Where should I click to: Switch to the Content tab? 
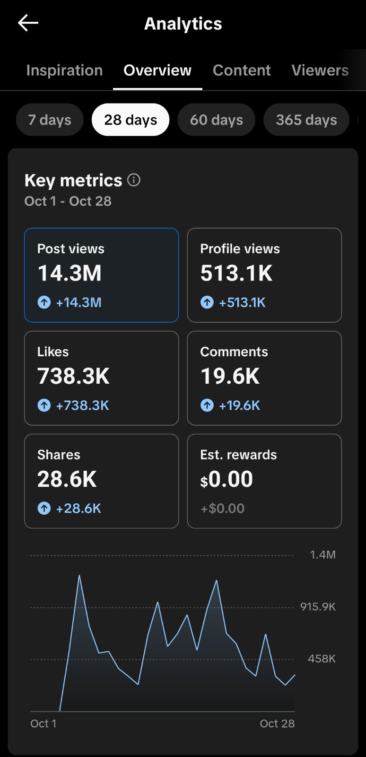click(242, 70)
